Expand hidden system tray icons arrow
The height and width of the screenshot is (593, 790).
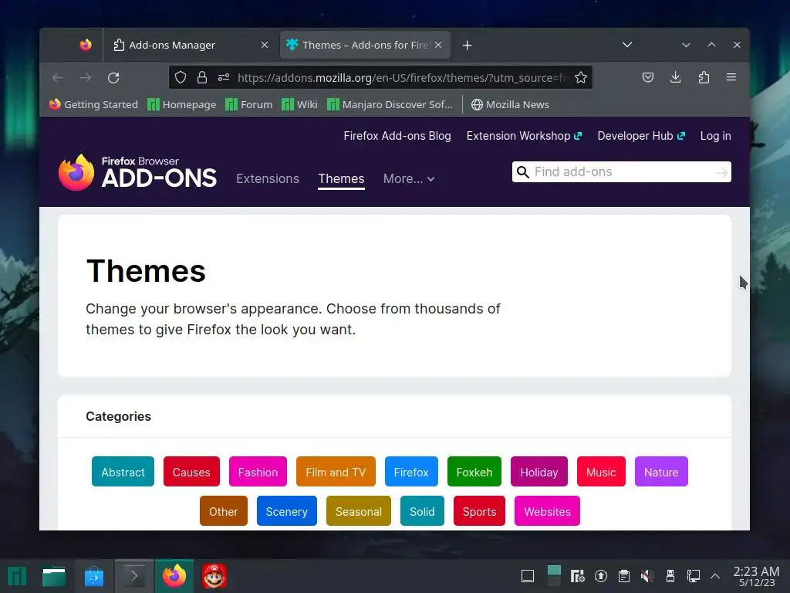tap(714, 576)
